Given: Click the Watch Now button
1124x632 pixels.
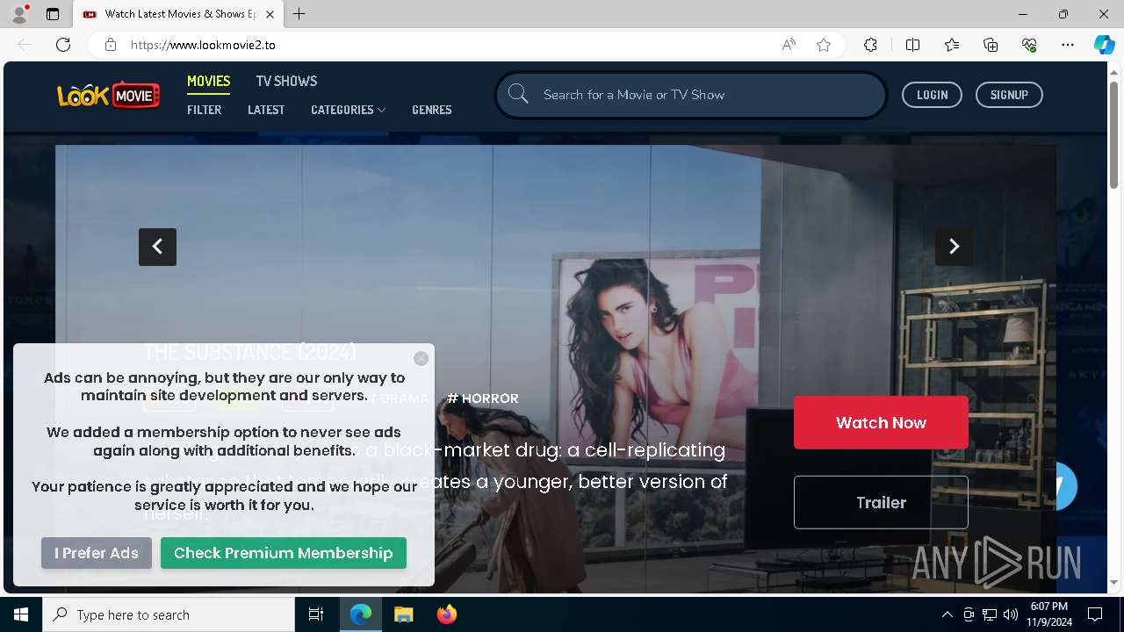Looking at the screenshot, I should point(881,422).
